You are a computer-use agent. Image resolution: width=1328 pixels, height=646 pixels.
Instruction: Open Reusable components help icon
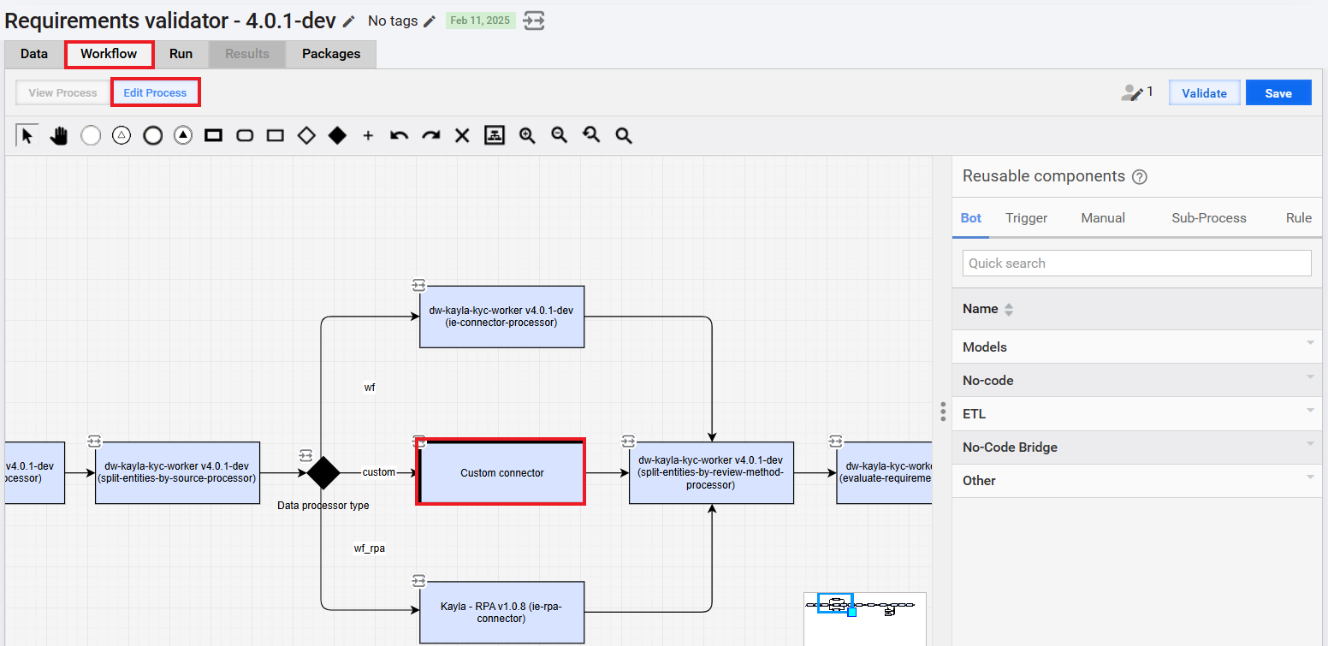[1139, 177]
